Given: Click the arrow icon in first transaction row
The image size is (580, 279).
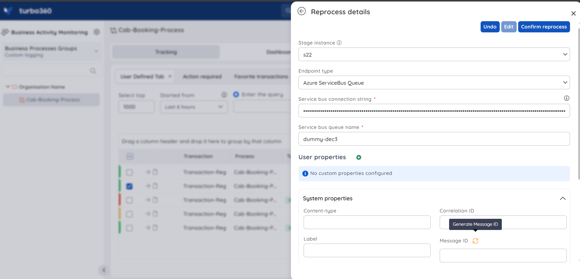Looking at the screenshot, I should pos(148,172).
